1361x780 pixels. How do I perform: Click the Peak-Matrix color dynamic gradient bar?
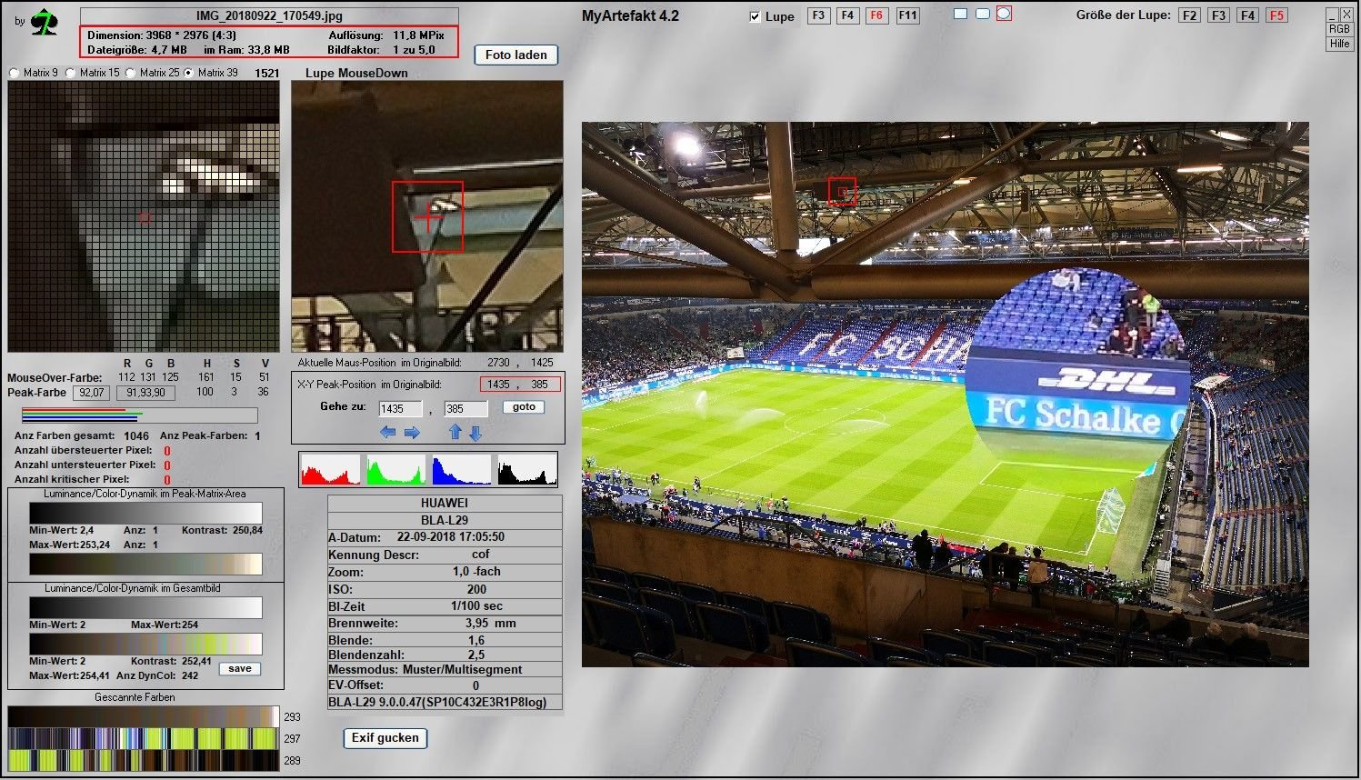coord(145,564)
